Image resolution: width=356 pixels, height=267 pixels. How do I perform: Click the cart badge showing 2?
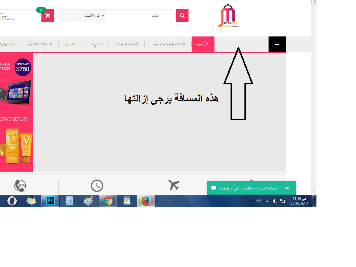pos(41,10)
